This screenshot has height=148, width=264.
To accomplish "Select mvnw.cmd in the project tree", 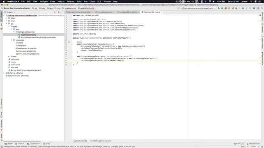I will [15, 65].
